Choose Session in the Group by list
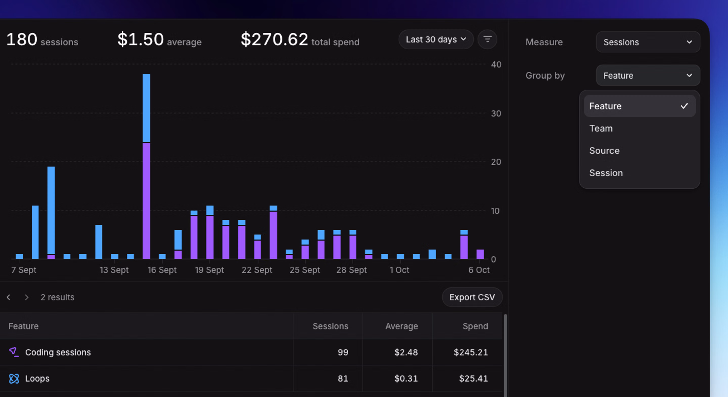728x397 pixels. tap(640, 173)
